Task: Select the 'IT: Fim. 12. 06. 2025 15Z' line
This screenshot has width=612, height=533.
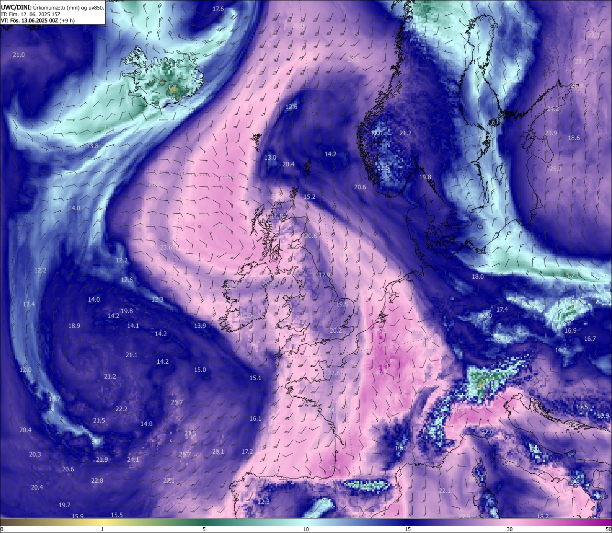Action: point(31,14)
